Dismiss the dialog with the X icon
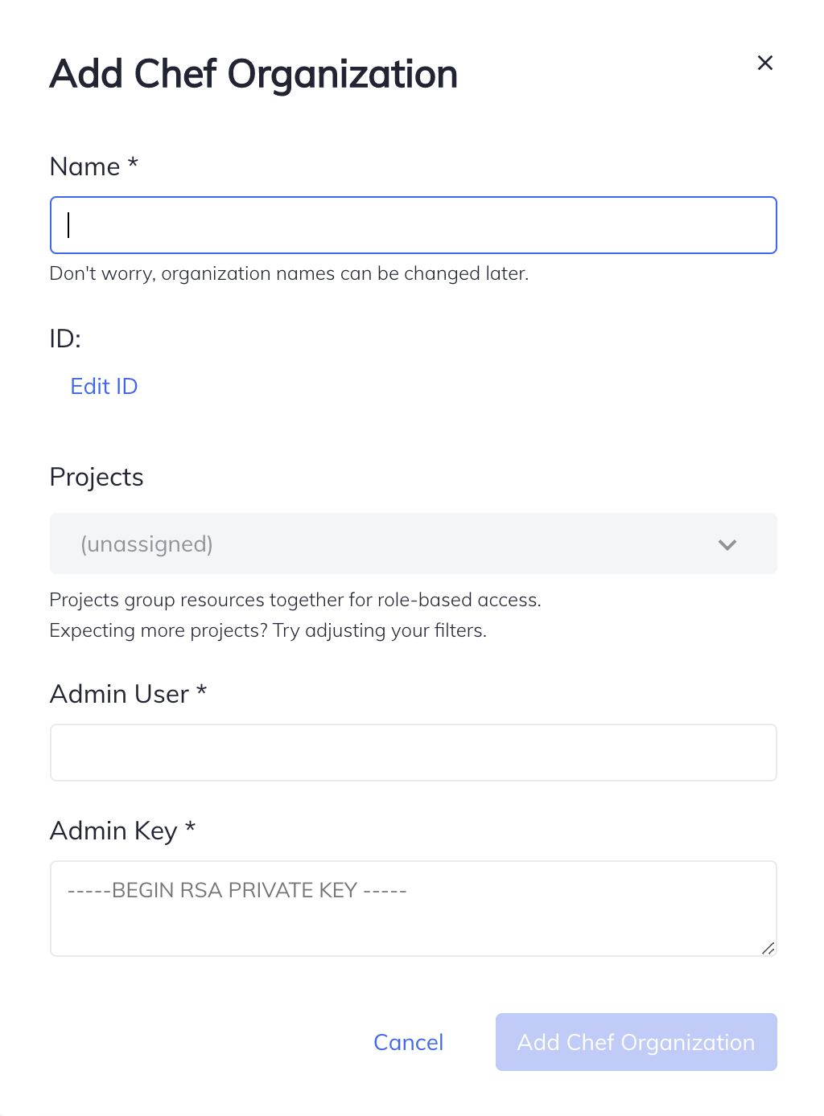The width and height of the screenshot is (824, 1116). (x=764, y=63)
